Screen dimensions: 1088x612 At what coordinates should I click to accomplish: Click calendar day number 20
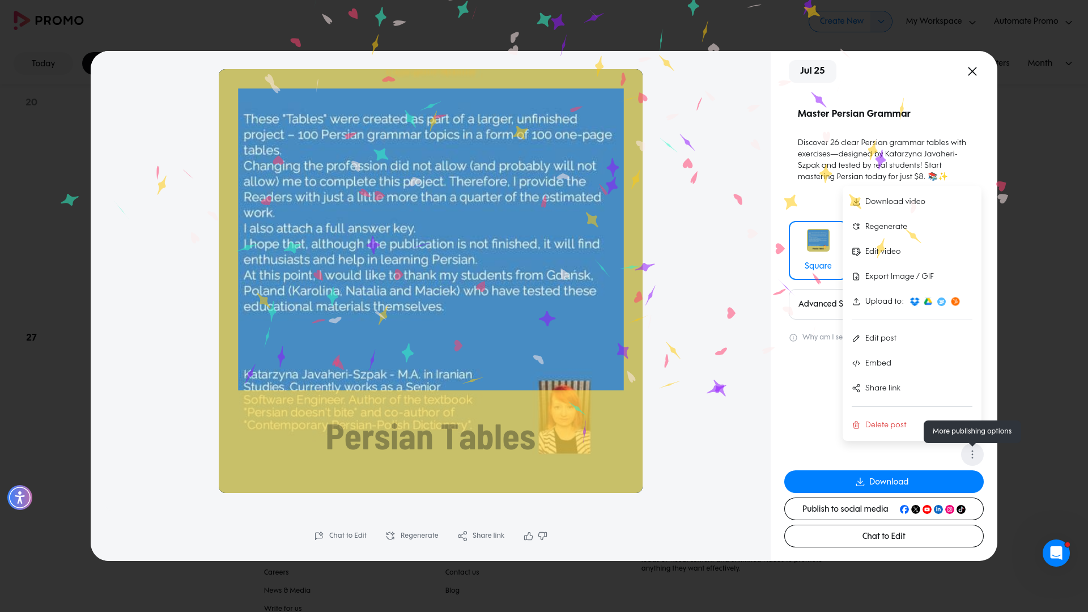pyautogui.click(x=31, y=103)
